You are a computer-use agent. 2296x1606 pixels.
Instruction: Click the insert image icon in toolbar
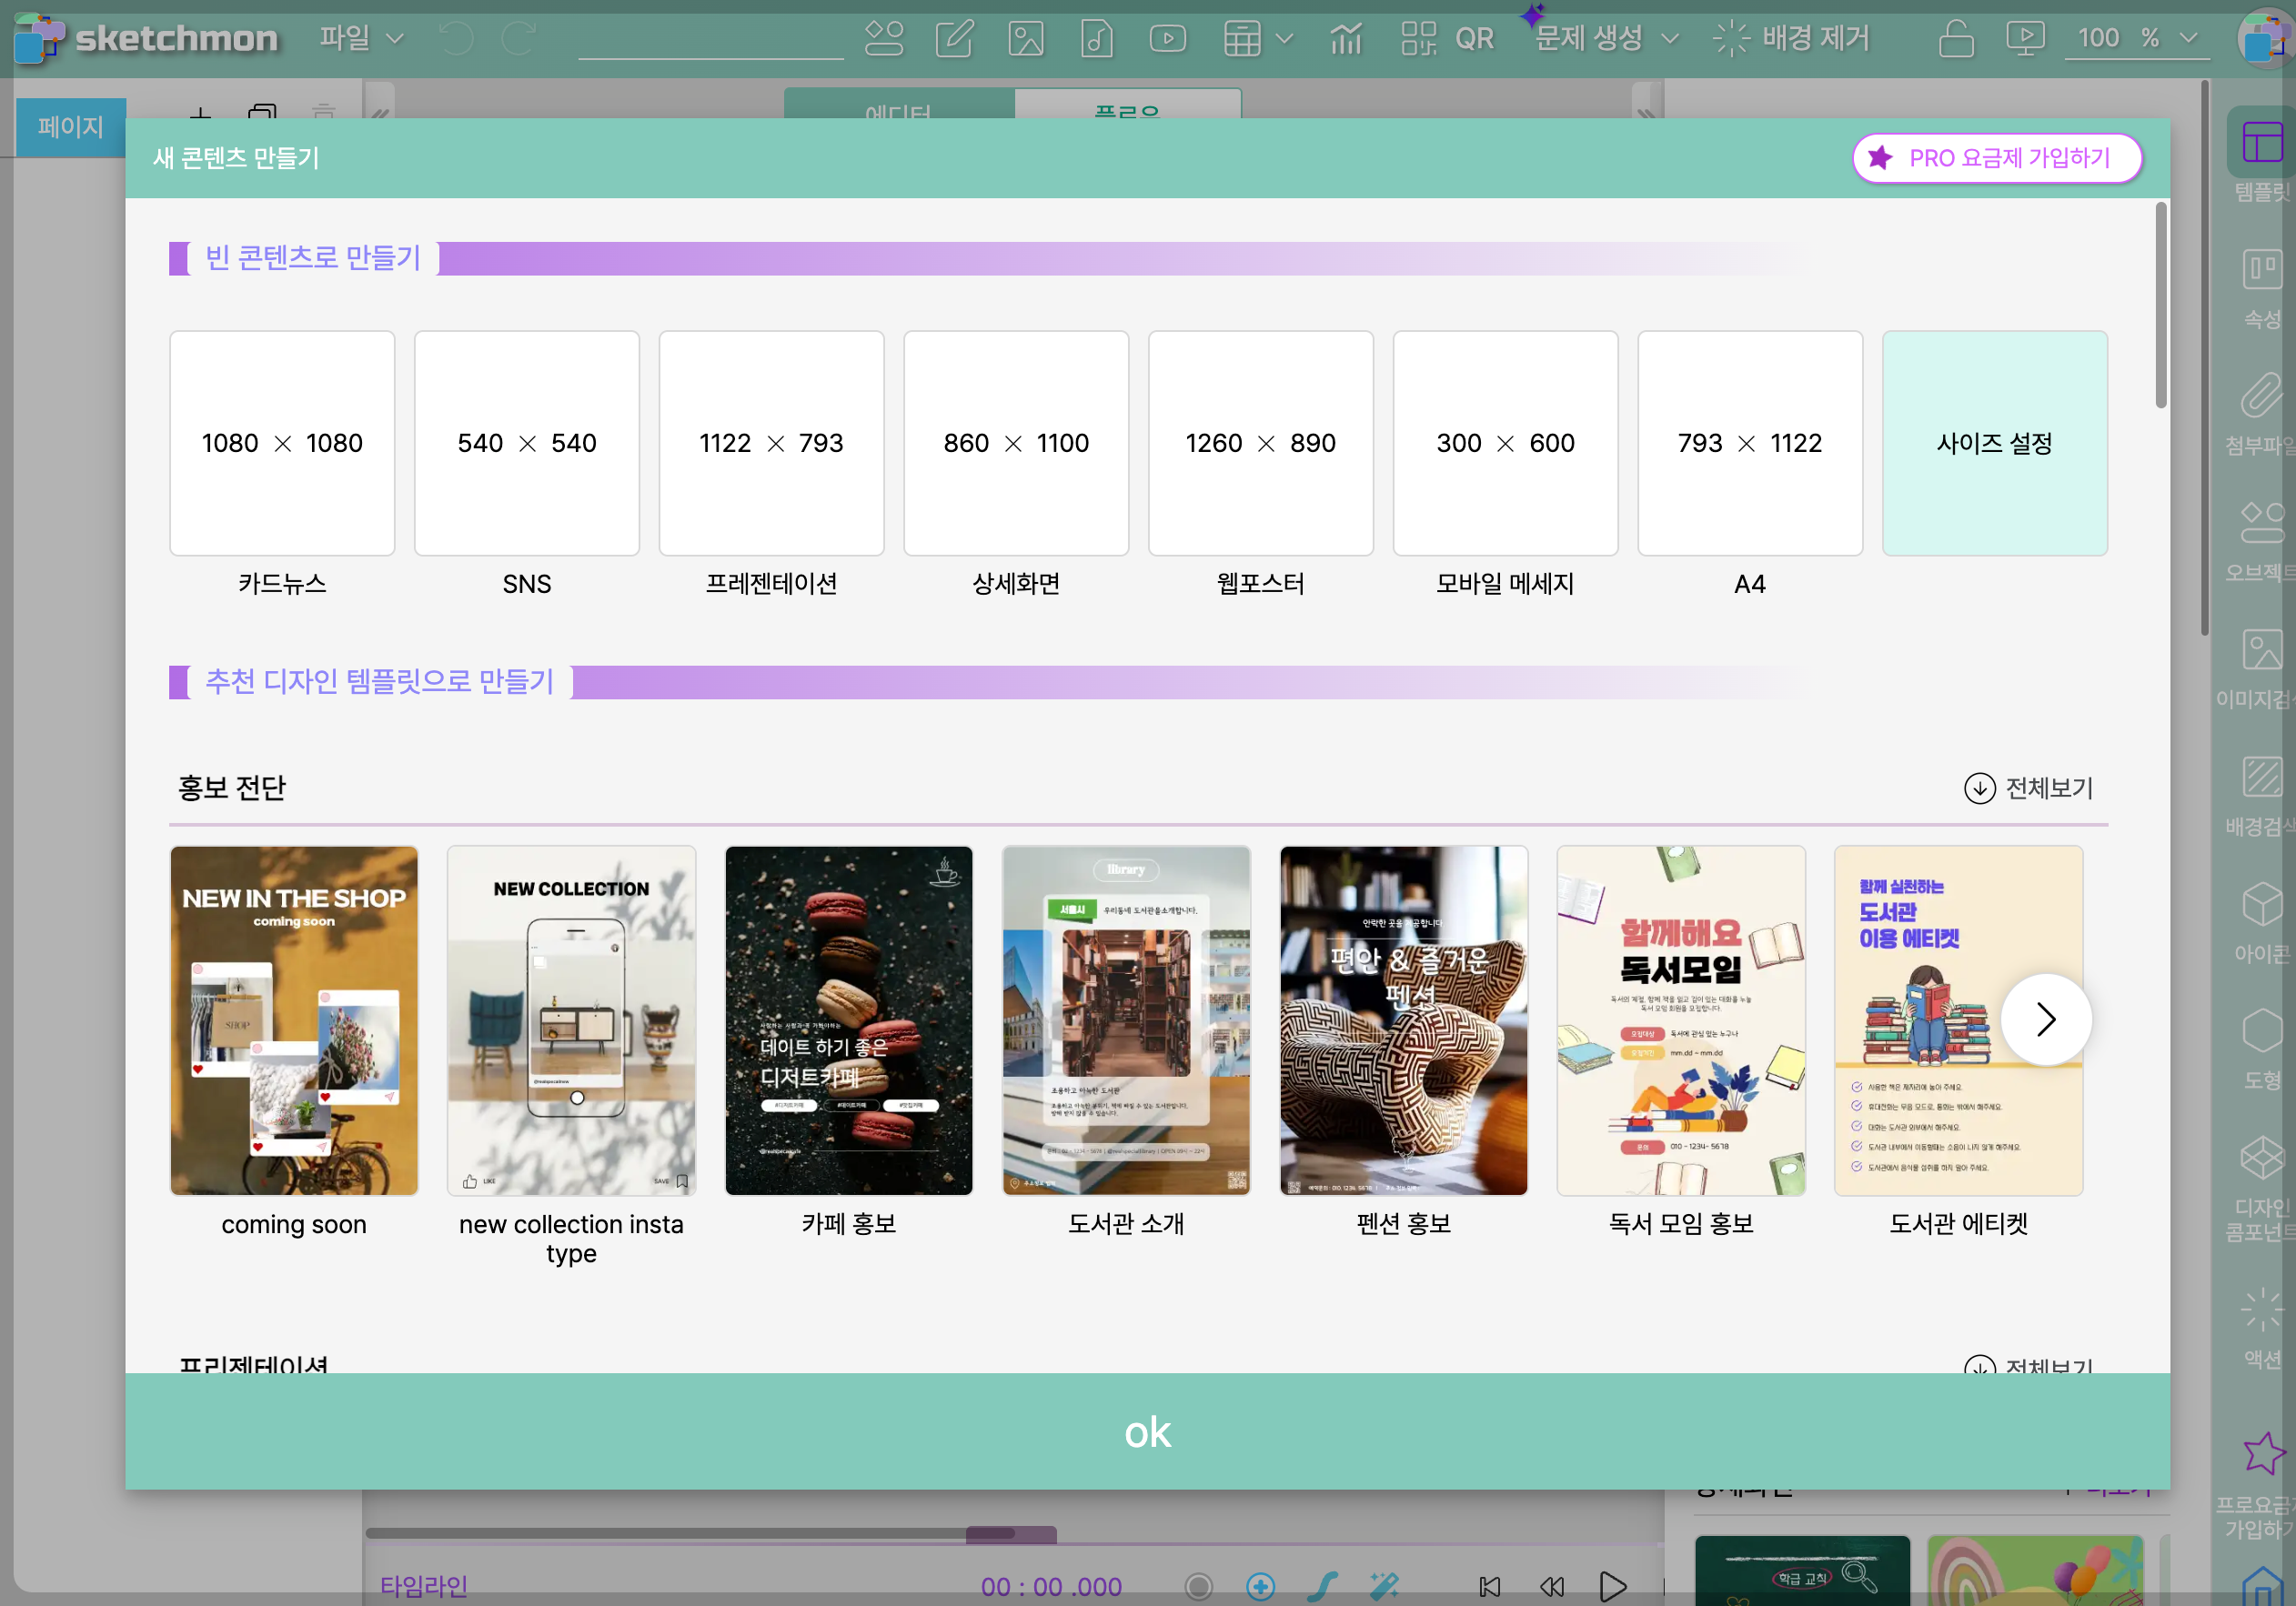click(1026, 38)
